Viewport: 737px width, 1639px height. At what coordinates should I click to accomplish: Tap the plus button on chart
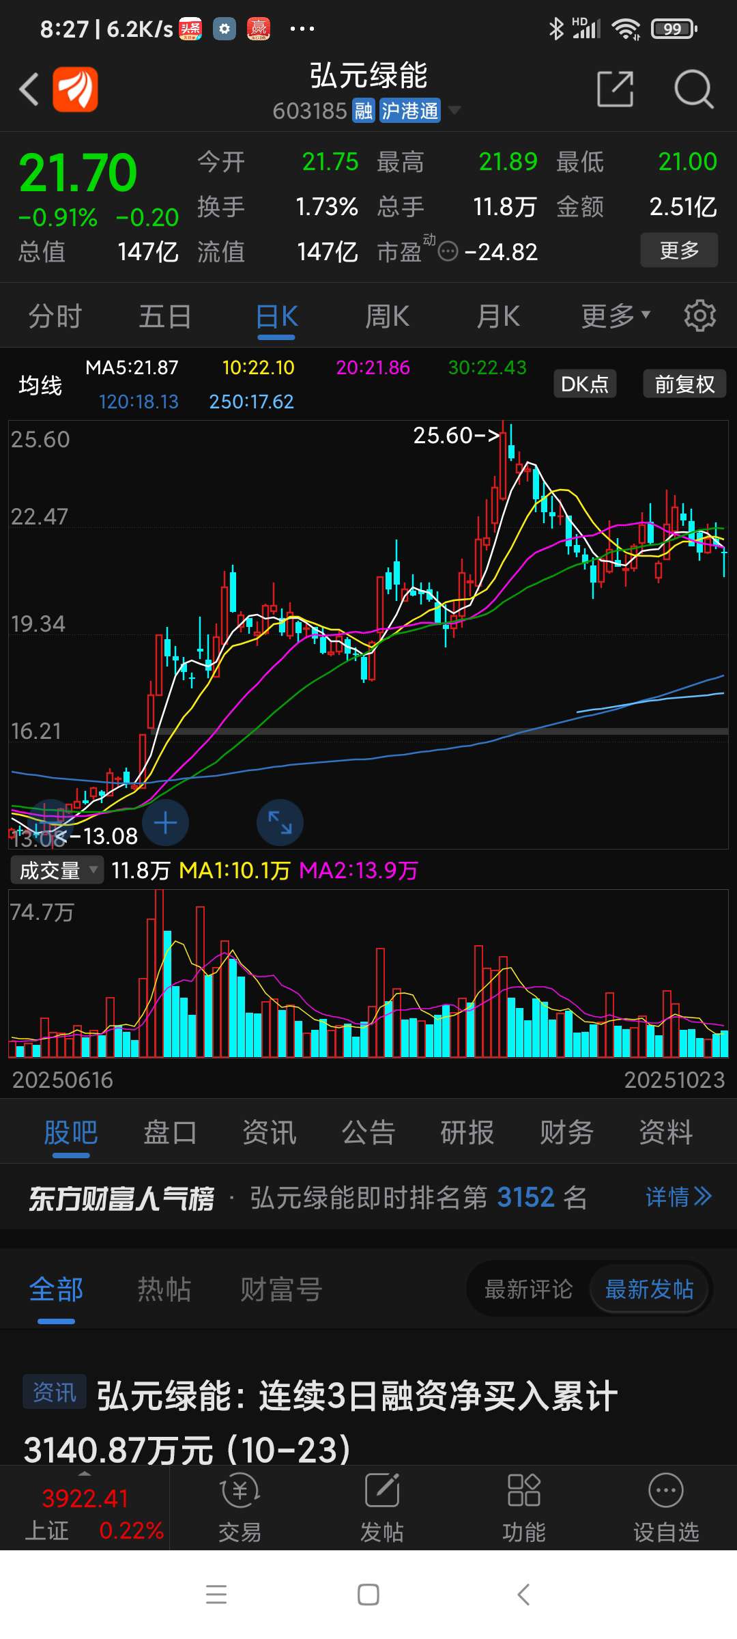165,823
